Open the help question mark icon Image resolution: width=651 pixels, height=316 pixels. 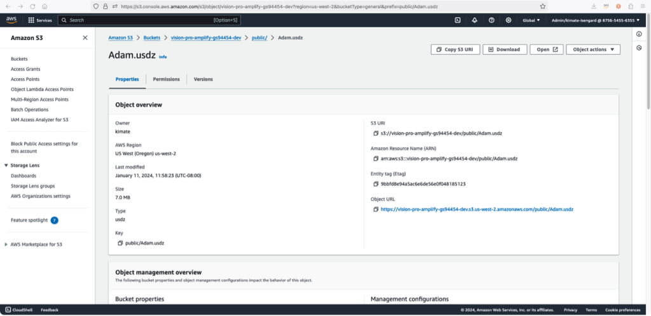click(491, 20)
